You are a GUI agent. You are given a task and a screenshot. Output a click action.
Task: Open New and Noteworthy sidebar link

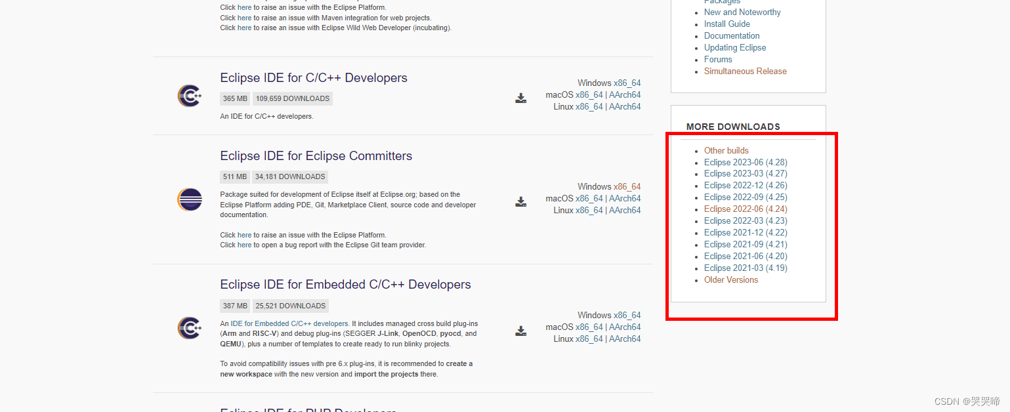click(x=742, y=12)
